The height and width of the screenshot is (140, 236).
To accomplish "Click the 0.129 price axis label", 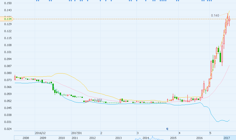I will tap(8, 24).
